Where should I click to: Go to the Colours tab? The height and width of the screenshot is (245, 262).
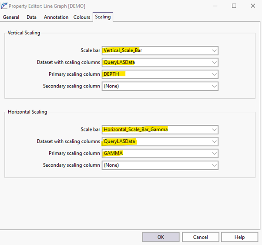tap(82, 17)
